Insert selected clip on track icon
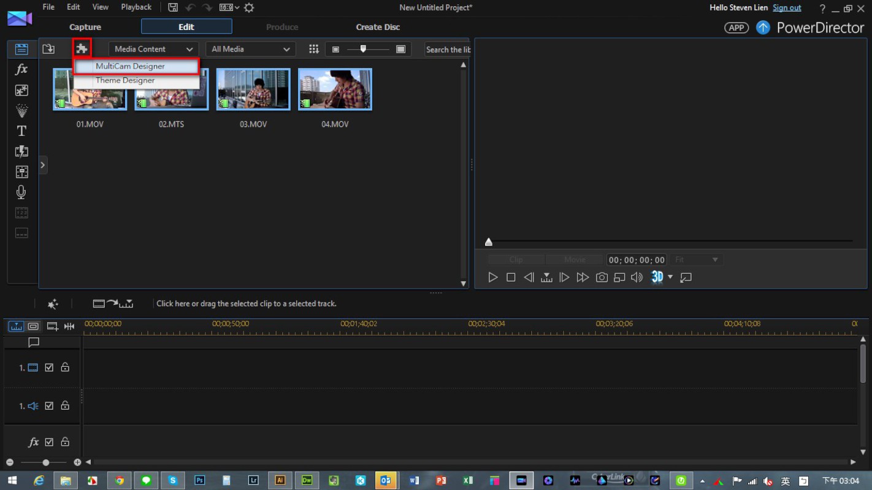The height and width of the screenshot is (490, 872). 113,303
